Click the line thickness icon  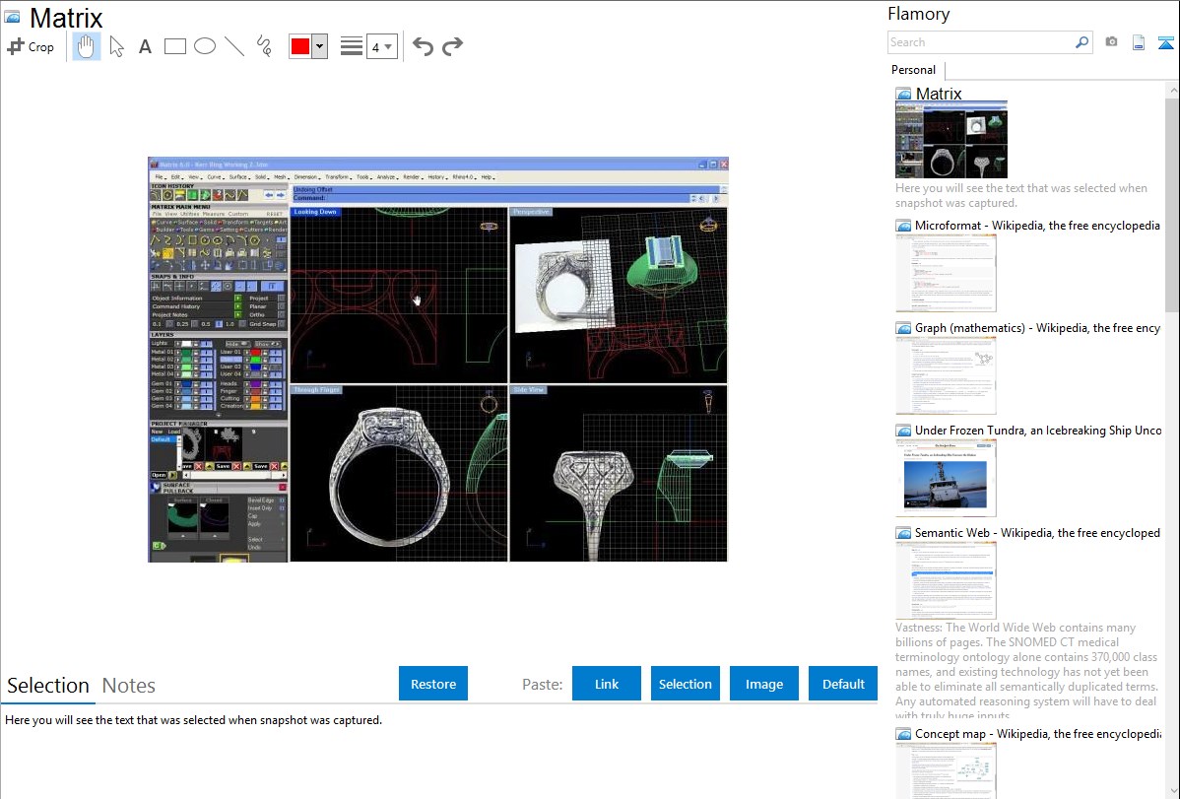click(352, 46)
